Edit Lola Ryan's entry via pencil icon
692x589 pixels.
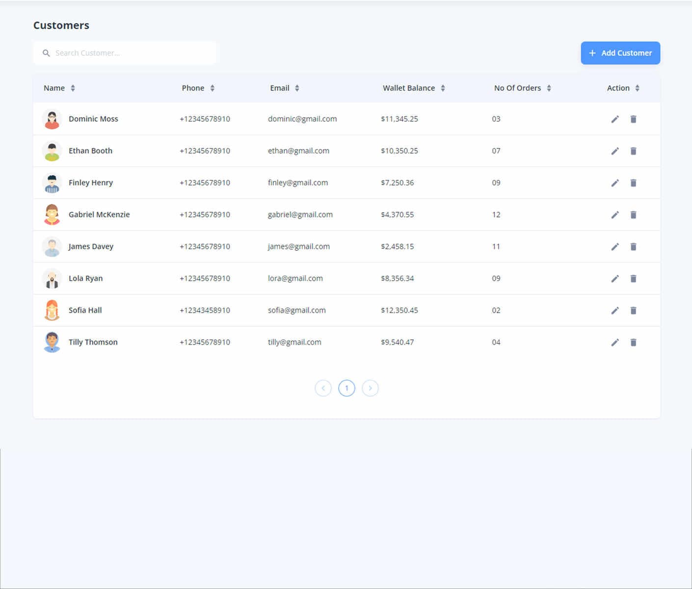[615, 278]
